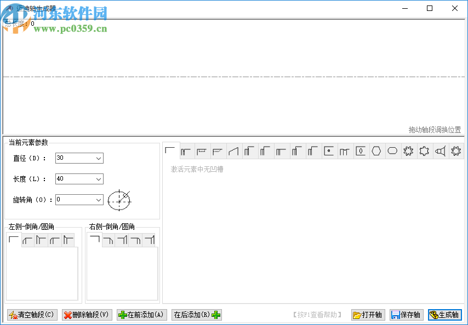
Task: Select the plain no-groove shaft segment tab
Action: (x=171, y=150)
